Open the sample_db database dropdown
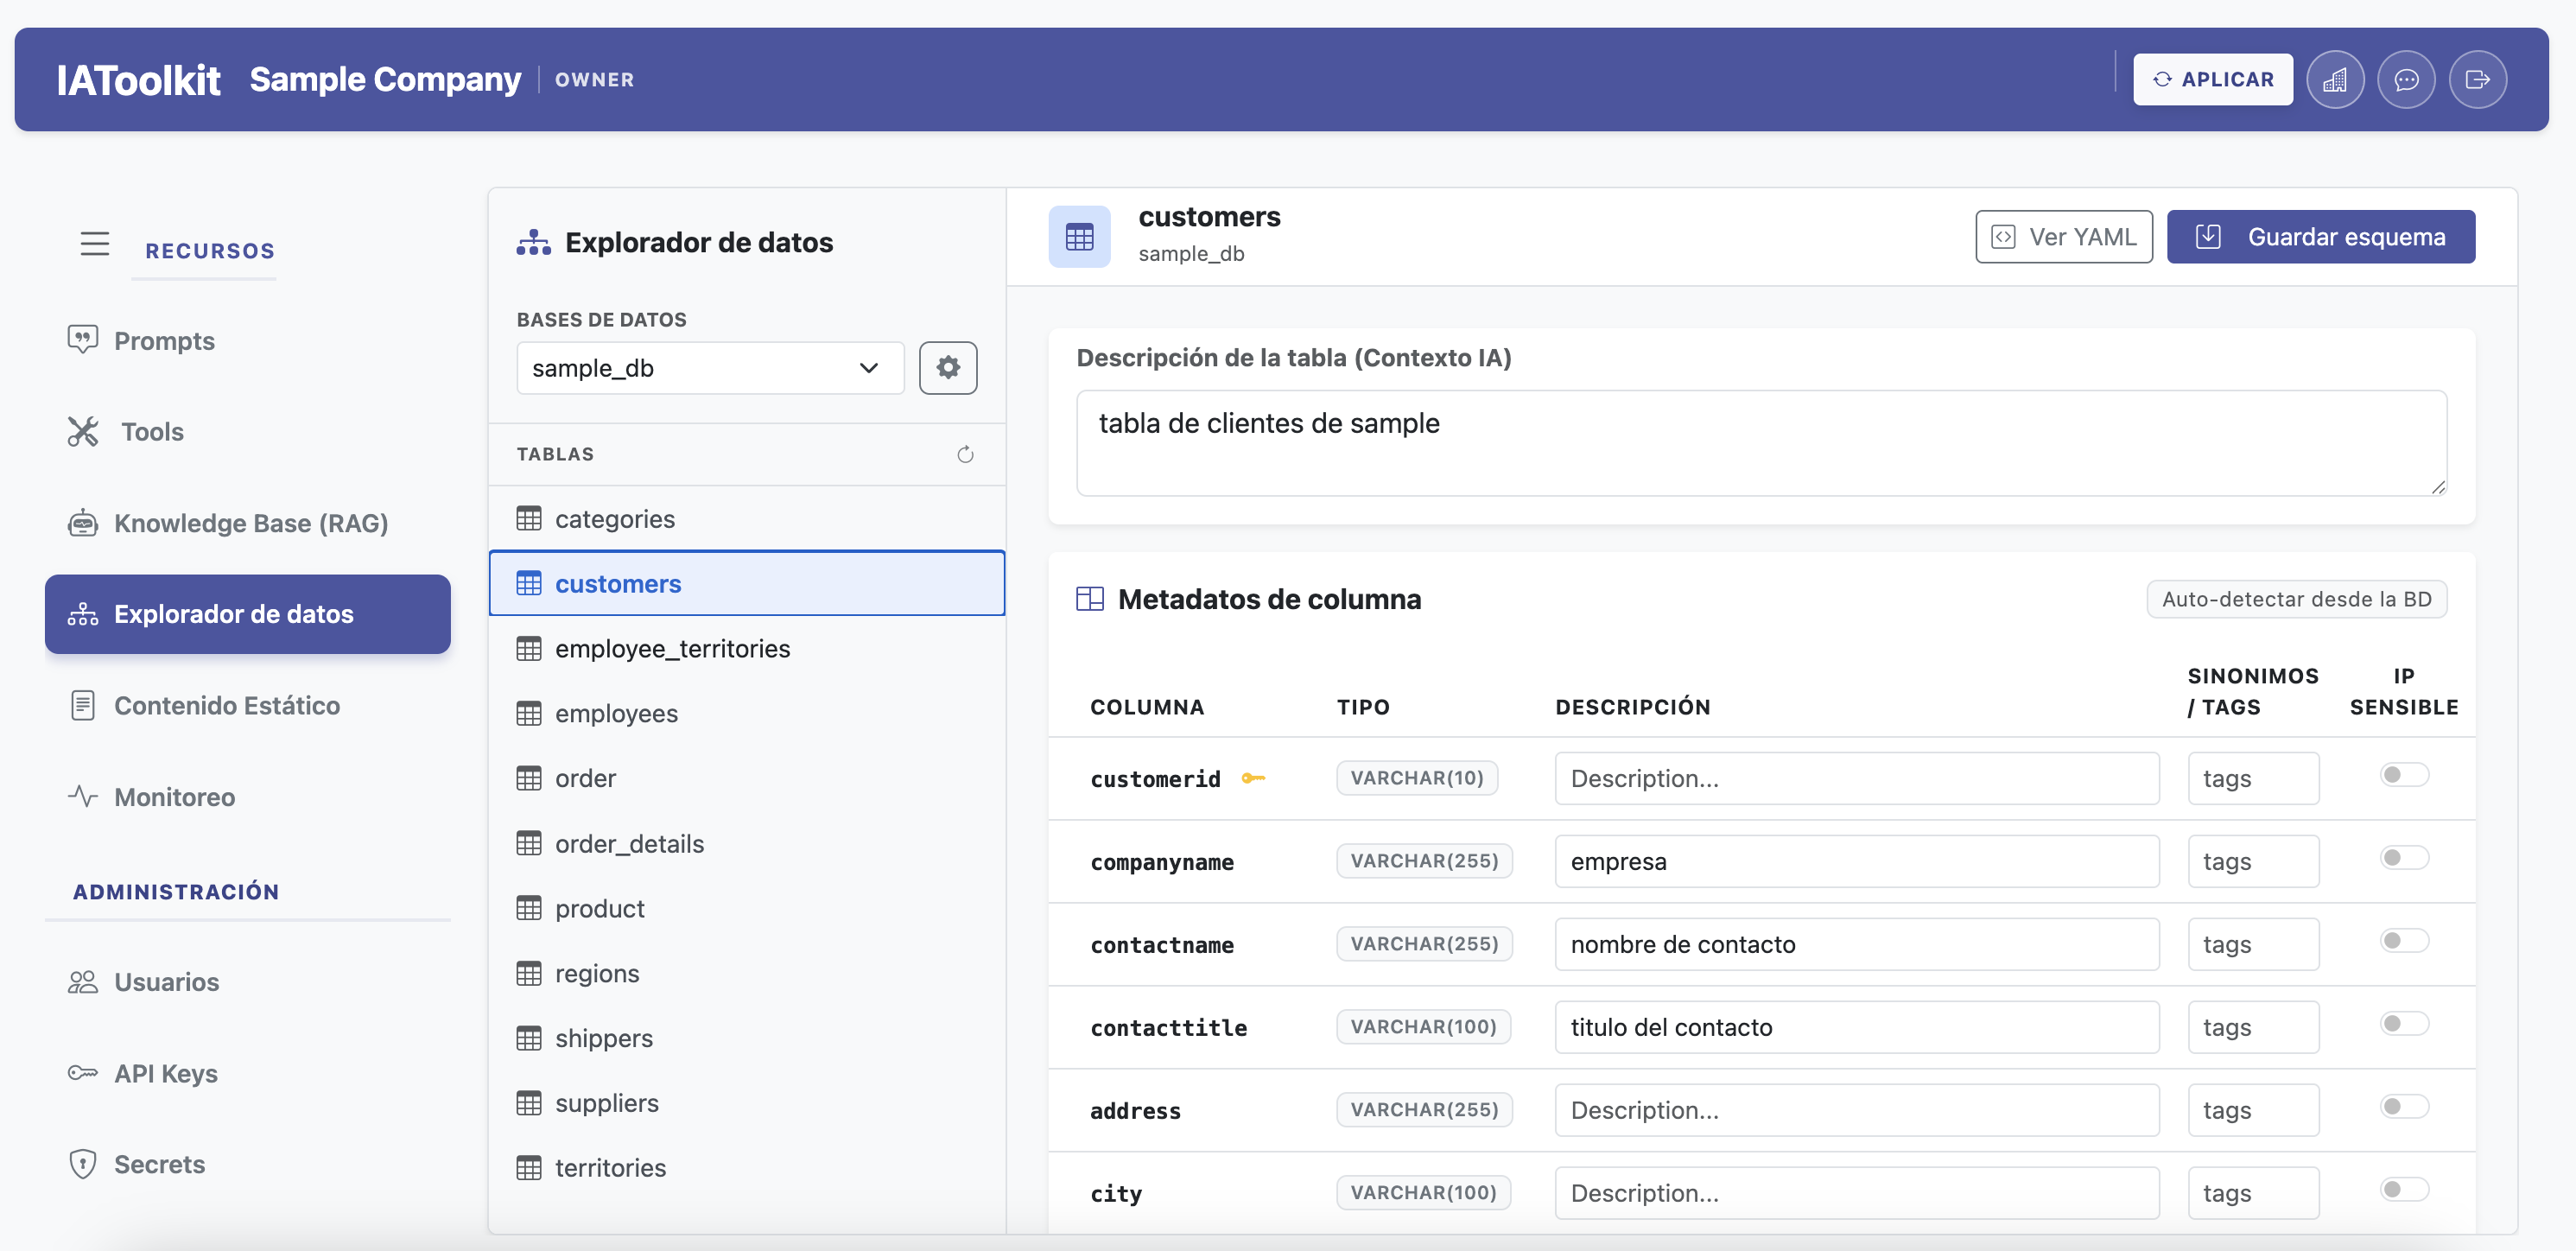This screenshot has width=2576, height=1251. pyautogui.click(x=710, y=367)
